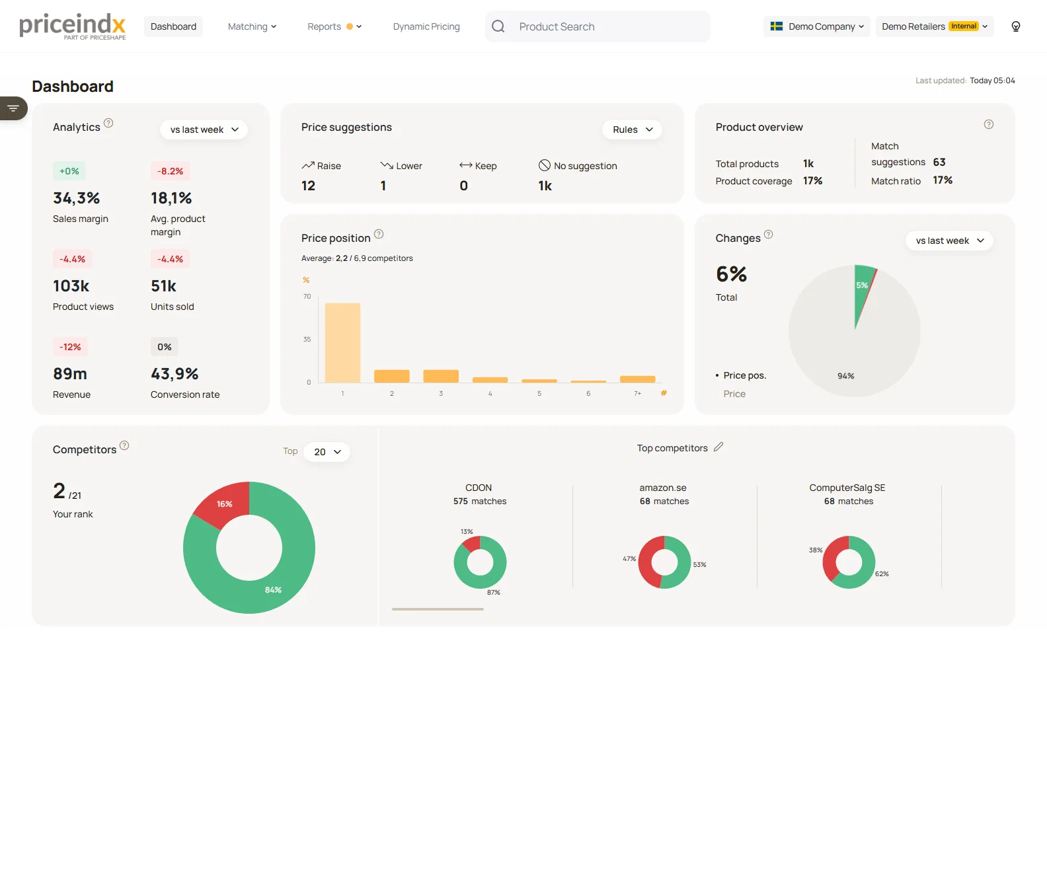
Task: Click the priceindx logo
Action: tap(73, 26)
